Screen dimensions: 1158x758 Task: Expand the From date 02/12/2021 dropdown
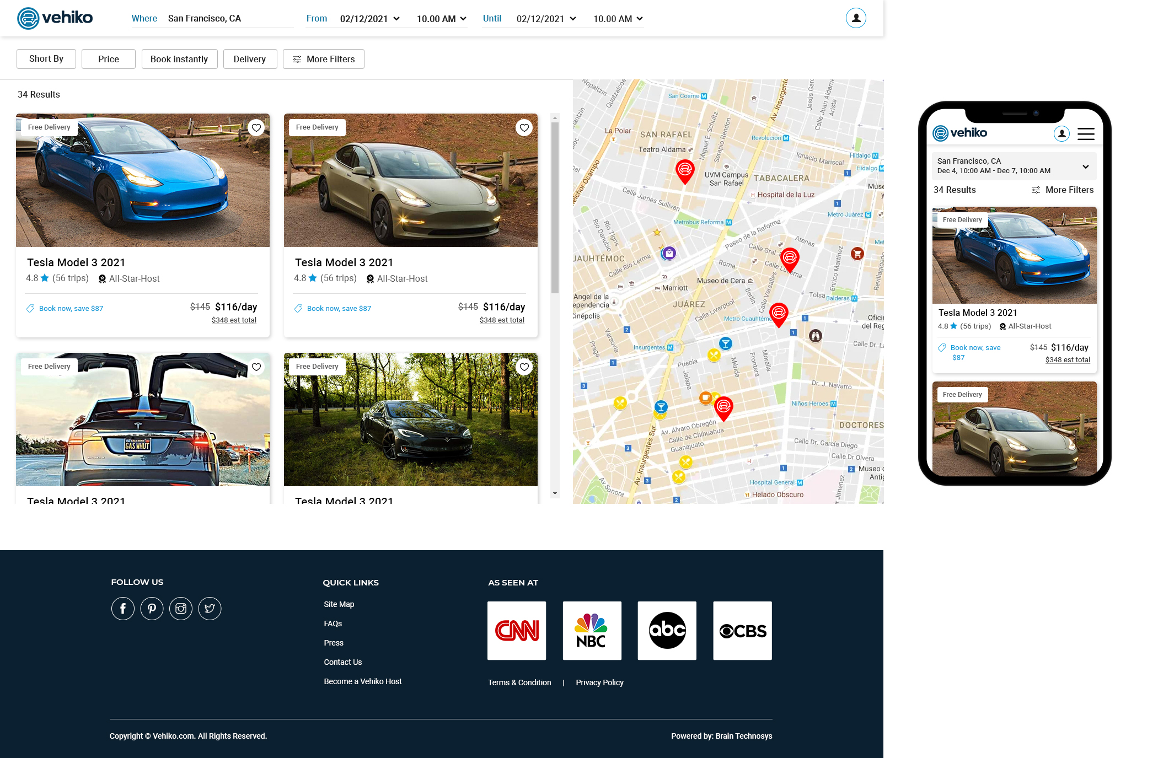[369, 19]
